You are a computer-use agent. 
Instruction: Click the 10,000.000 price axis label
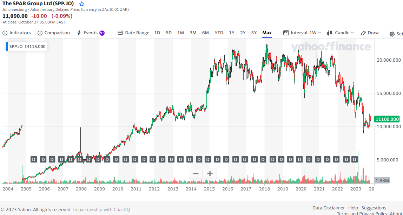pos(388,127)
